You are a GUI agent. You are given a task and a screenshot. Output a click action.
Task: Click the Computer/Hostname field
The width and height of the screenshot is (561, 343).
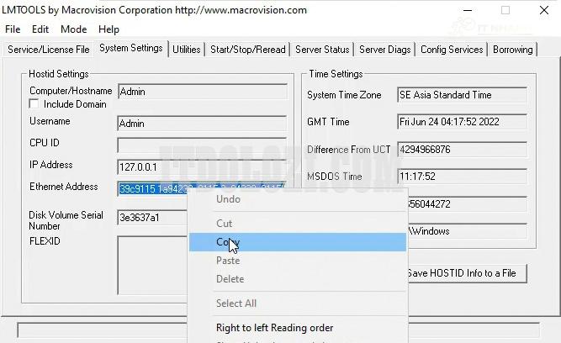tap(200, 92)
